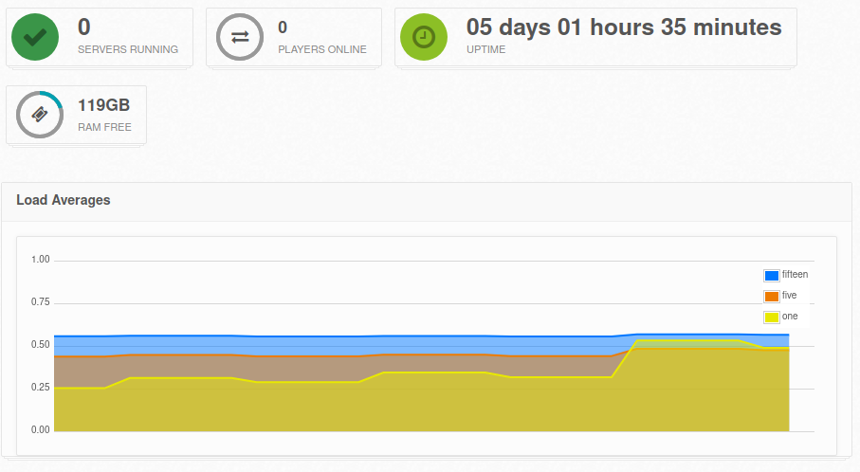Click the players online arrows icon
Viewport: 860px width, 472px height.
tap(240, 37)
